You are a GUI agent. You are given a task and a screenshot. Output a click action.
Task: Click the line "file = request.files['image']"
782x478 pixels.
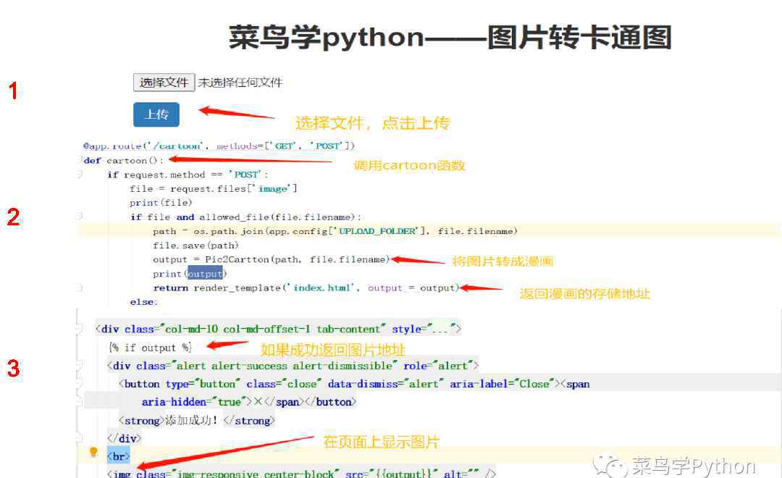coord(214,188)
